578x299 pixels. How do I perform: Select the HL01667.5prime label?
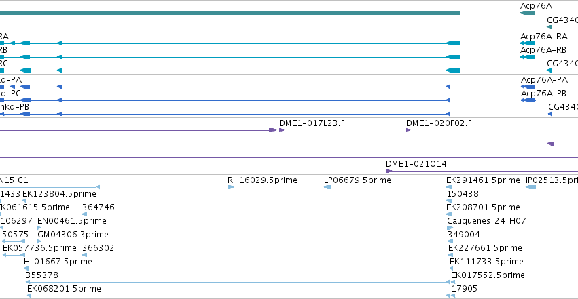coord(58,262)
